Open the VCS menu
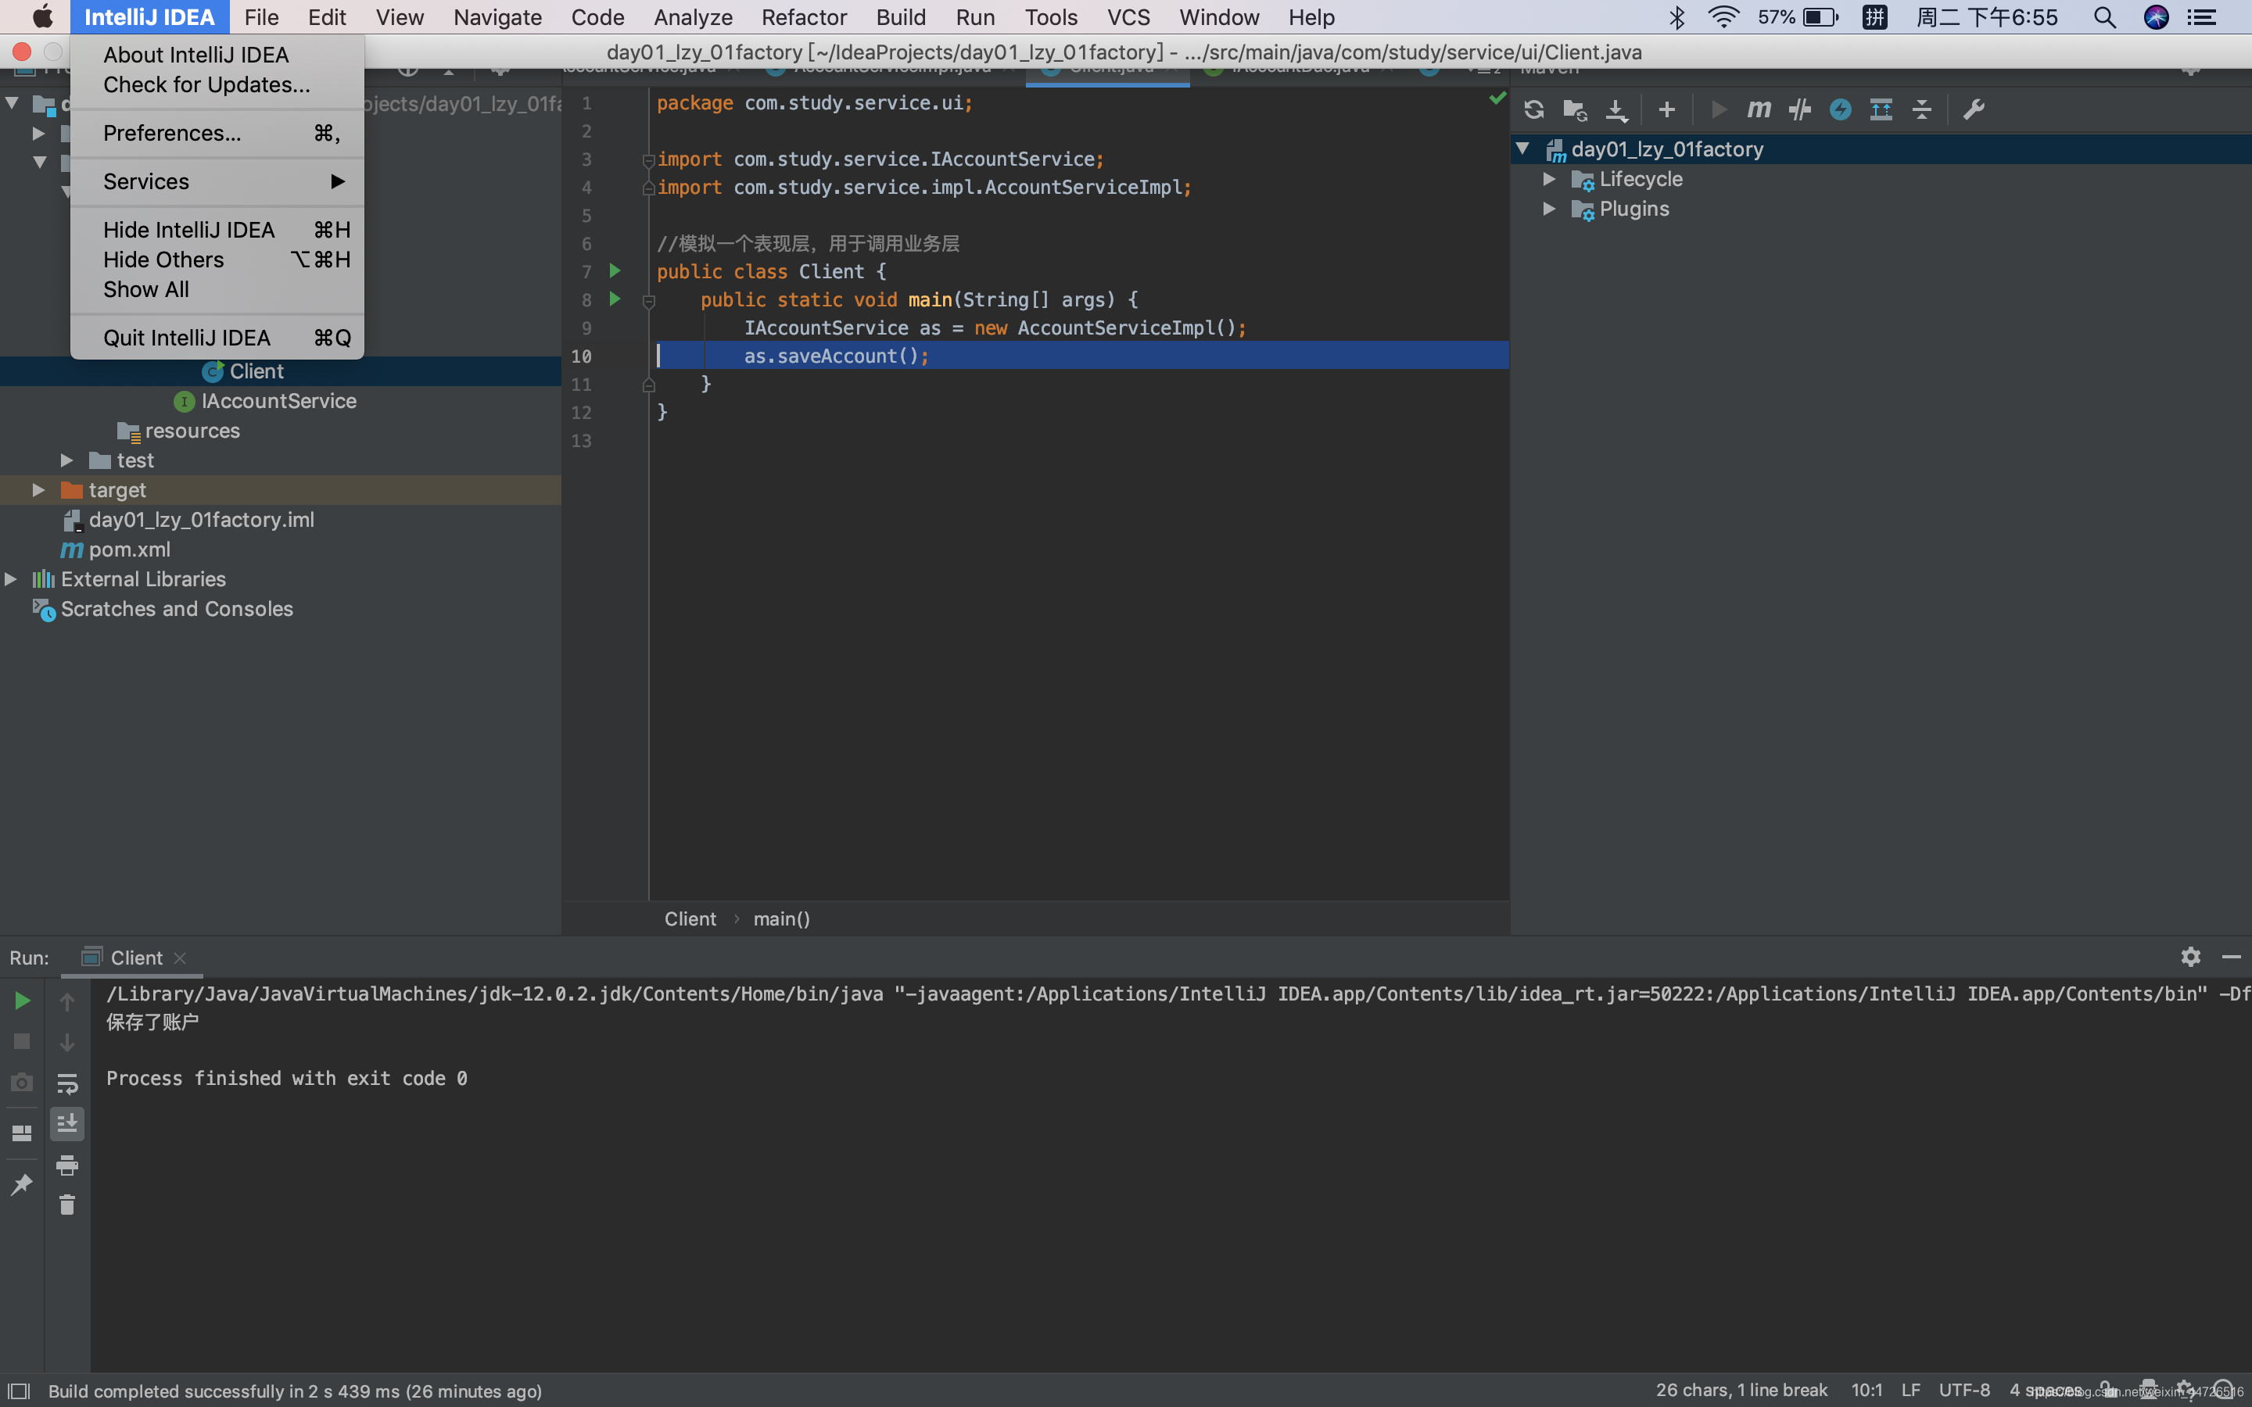The height and width of the screenshot is (1407, 2252). pyautogui.click(x=1128, y=16)
